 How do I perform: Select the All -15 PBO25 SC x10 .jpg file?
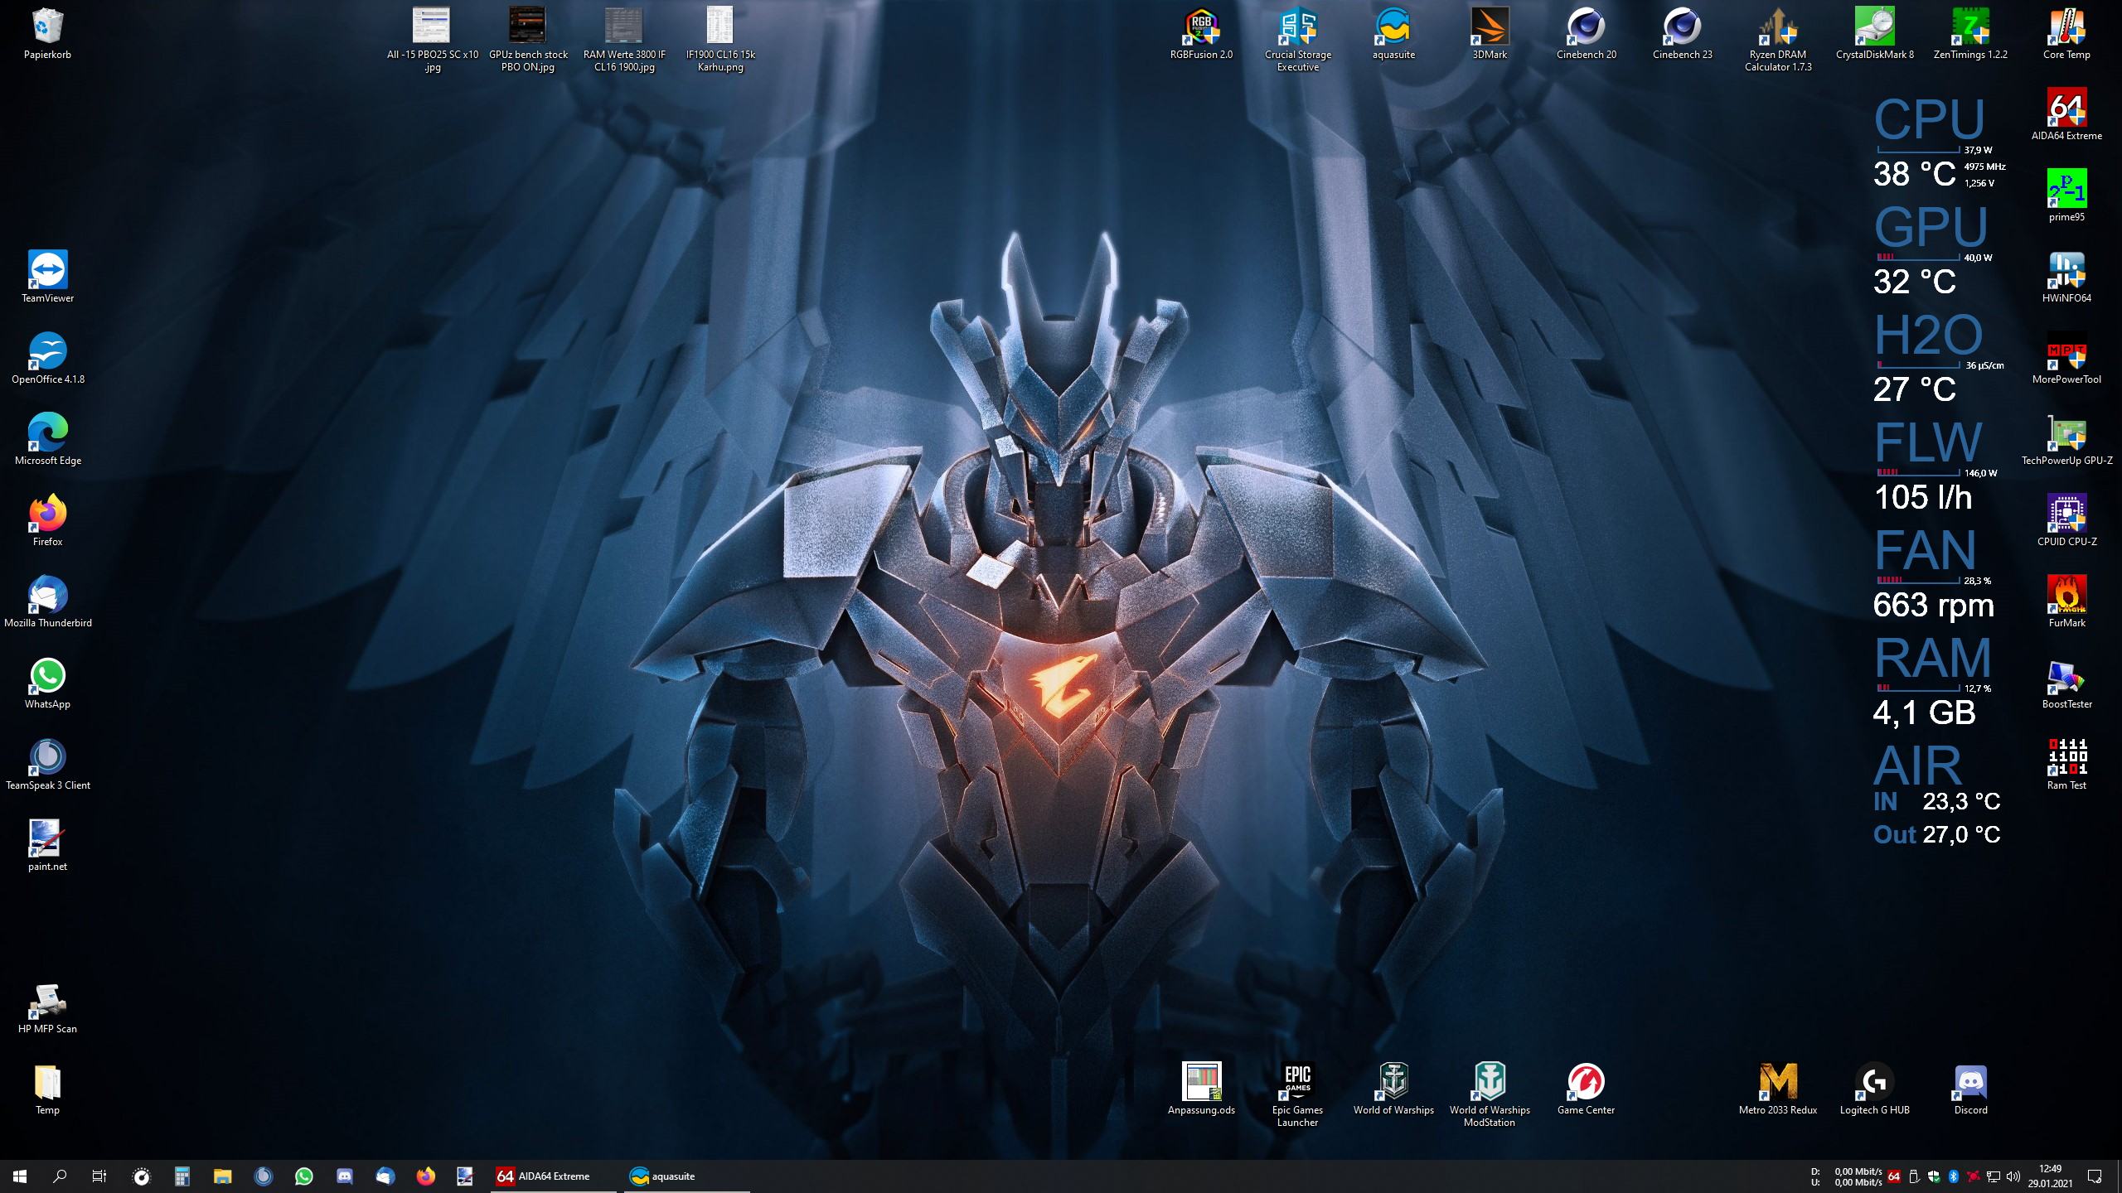pyautogui.click(x=432, y=40)
